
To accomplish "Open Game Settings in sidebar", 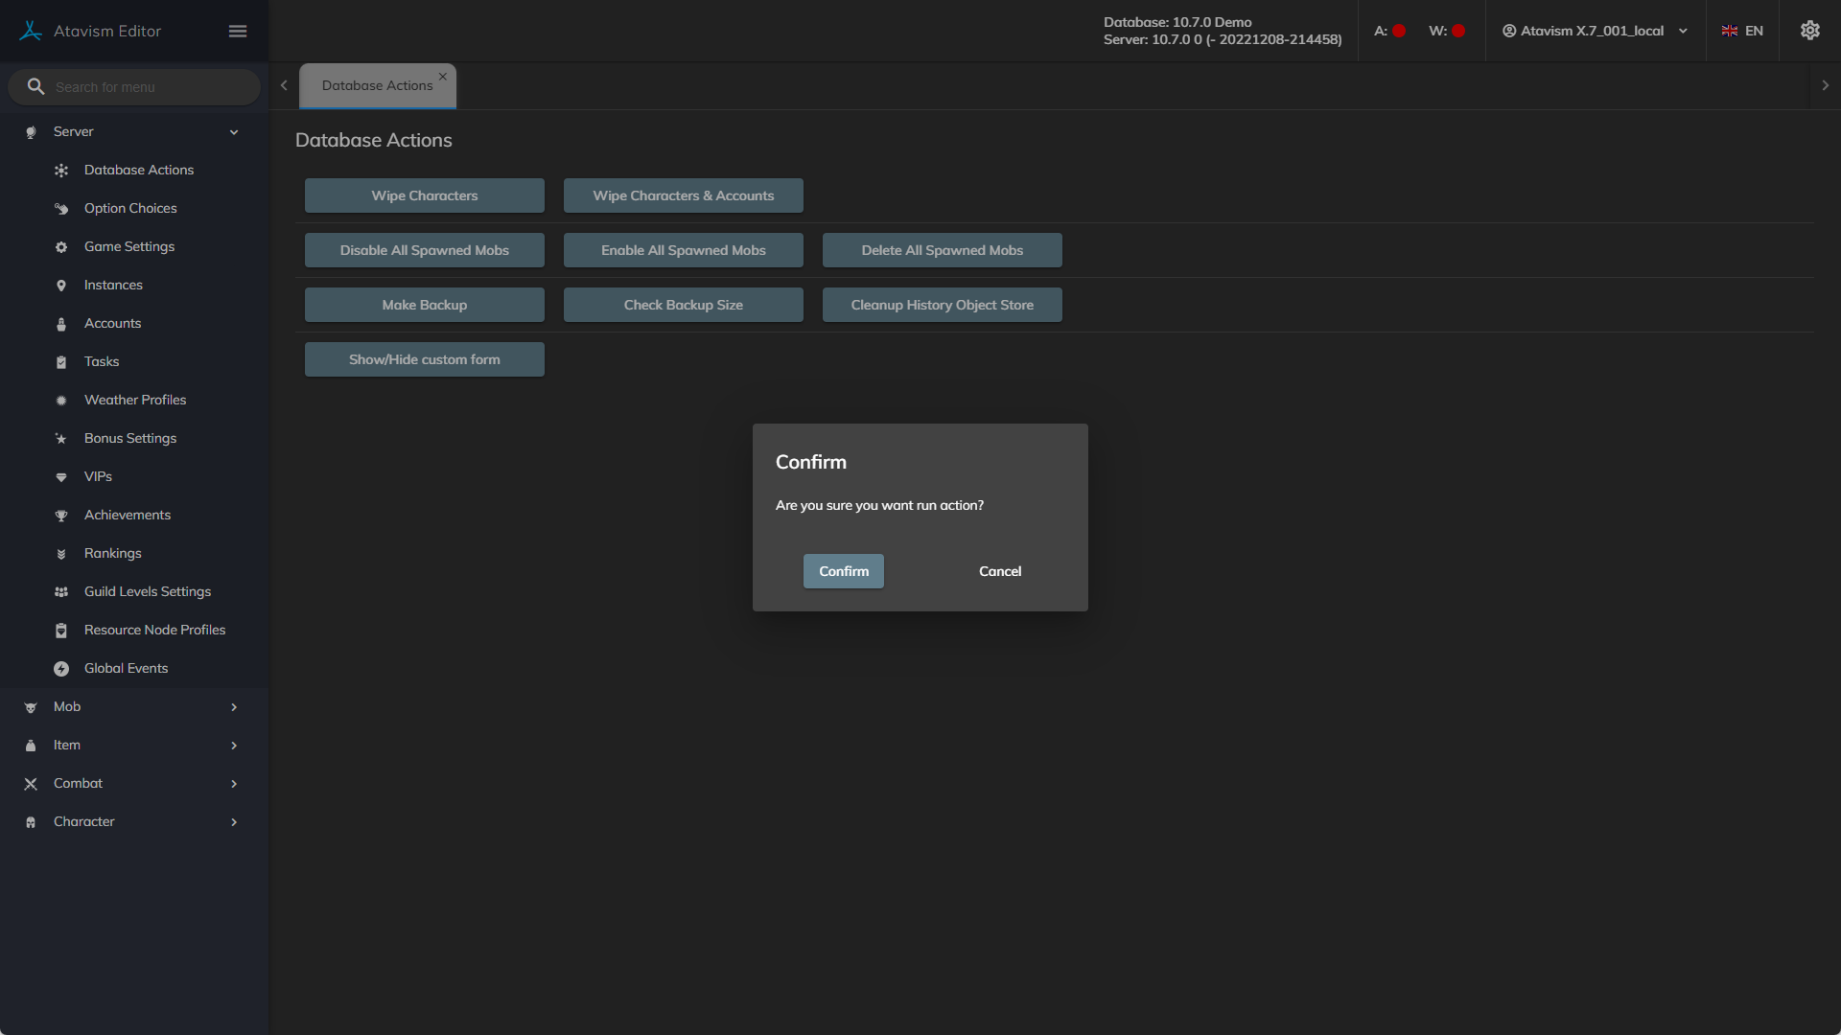I will point(129,246).
